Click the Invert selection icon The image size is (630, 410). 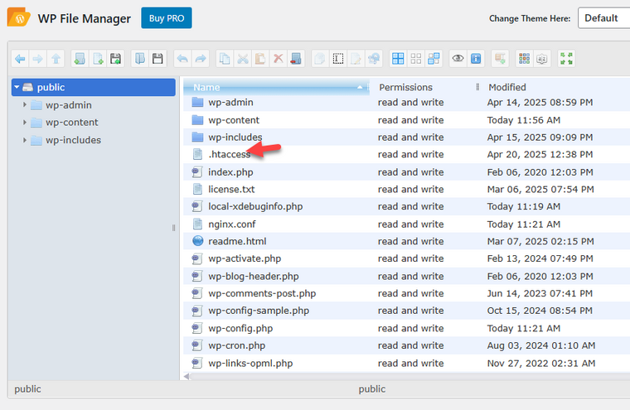[434, 59]
